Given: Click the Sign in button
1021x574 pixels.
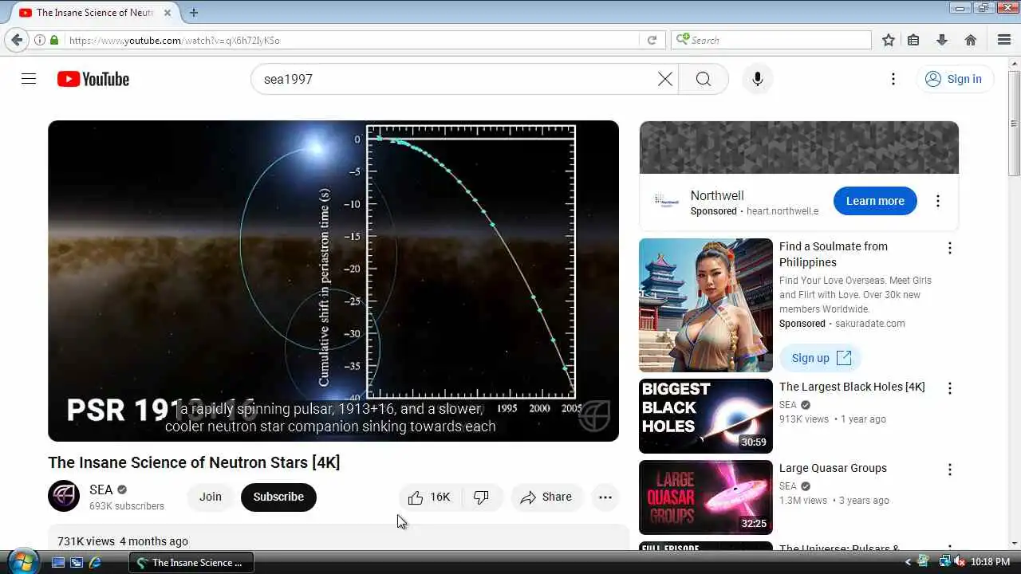Looking at the screenshot, I should pyautogui.click(x=954, y=79).
